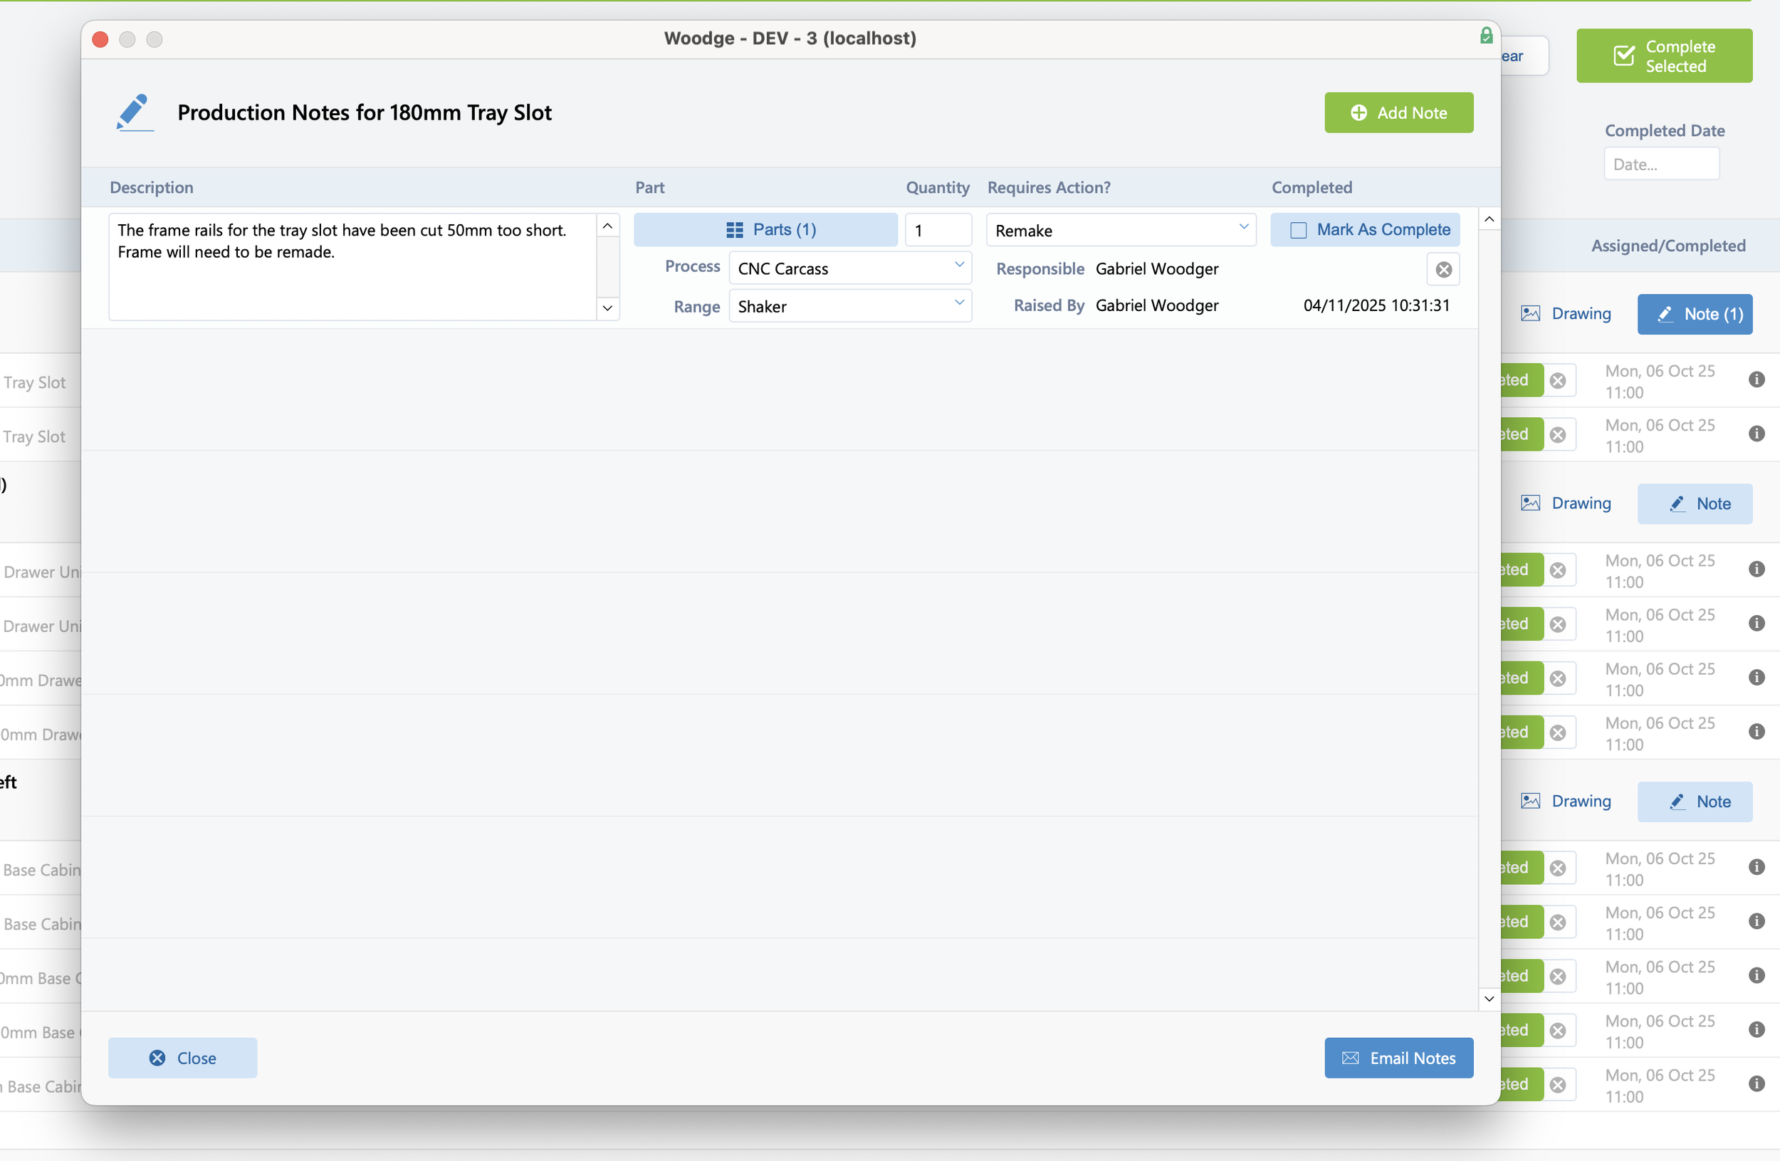Image resolution: width=1780 pixels, height=1161 pixels.
Task: Click the Complete Selected button
Action: tap(1663, 56)
